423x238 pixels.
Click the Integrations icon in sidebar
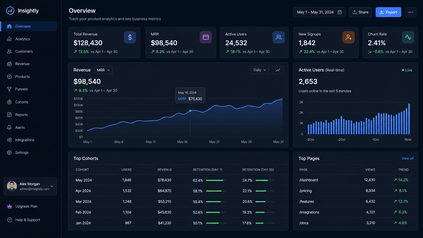click(x=9, y=140)
